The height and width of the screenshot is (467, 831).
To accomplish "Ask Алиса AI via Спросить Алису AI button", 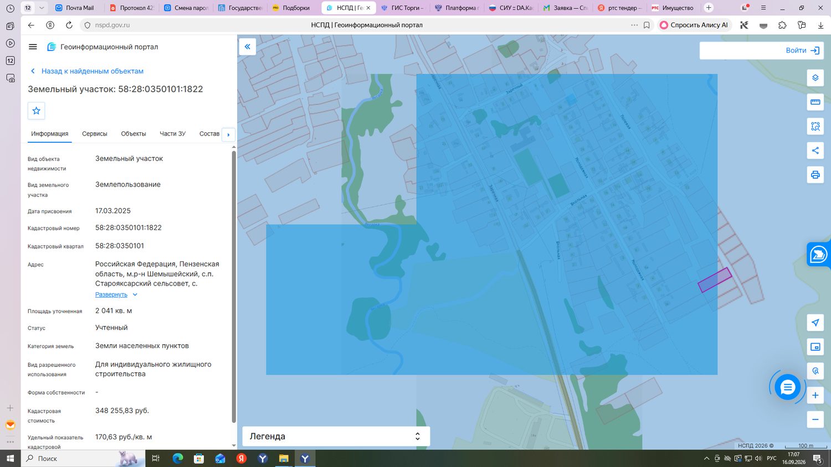I will point(695,25).
